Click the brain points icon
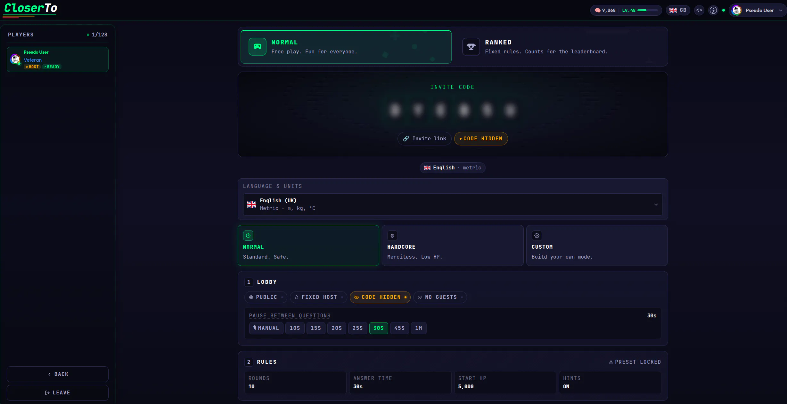 [597, 10]
